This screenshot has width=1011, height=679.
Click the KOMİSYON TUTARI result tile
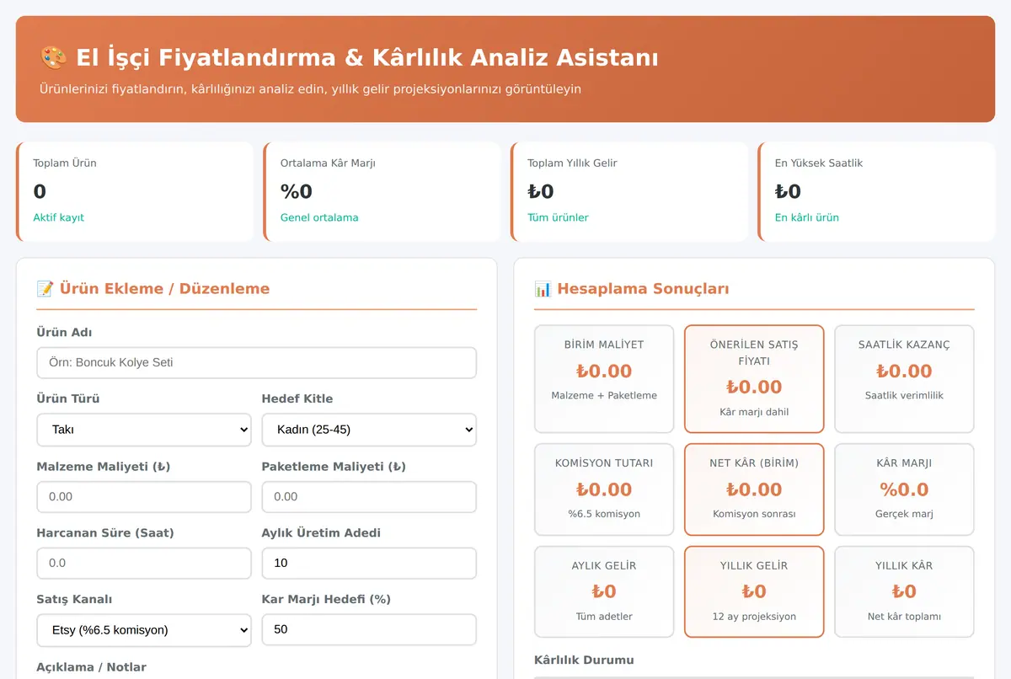(x=604, y=489)
